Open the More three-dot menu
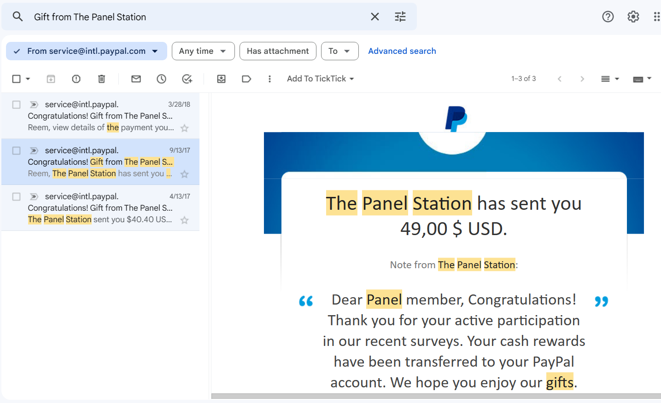The height and width of the screenshot is (403, 661). [269, 79]
